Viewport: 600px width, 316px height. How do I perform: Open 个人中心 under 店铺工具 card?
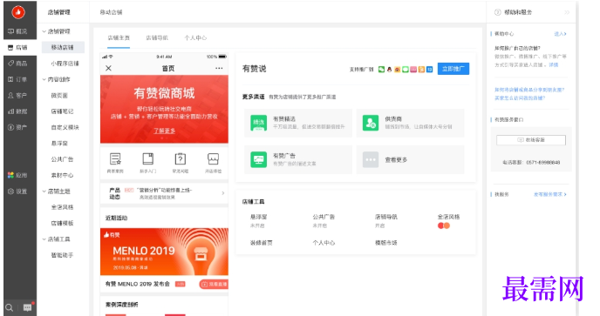tap(324, 243)
